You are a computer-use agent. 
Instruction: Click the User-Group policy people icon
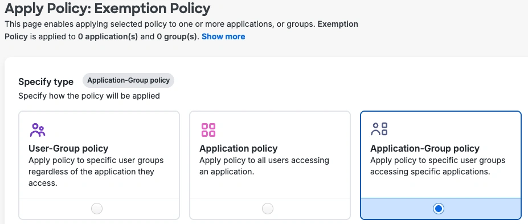click(x=37, y=130)
